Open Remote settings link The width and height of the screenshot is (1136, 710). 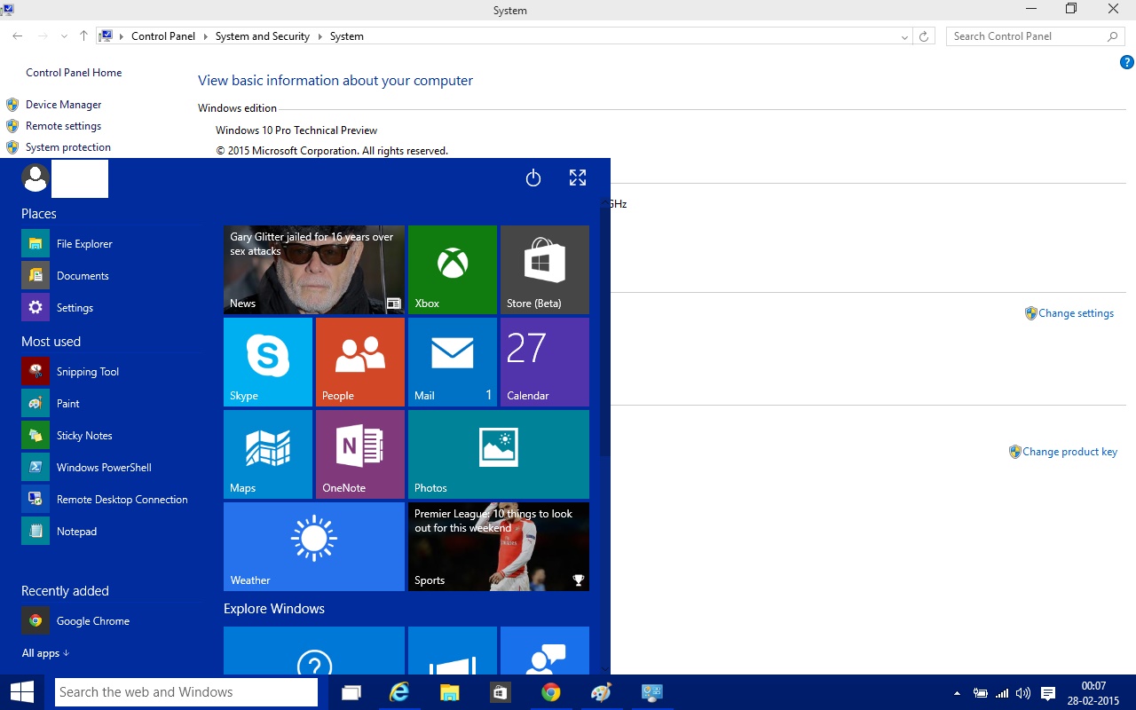[63, 126]
